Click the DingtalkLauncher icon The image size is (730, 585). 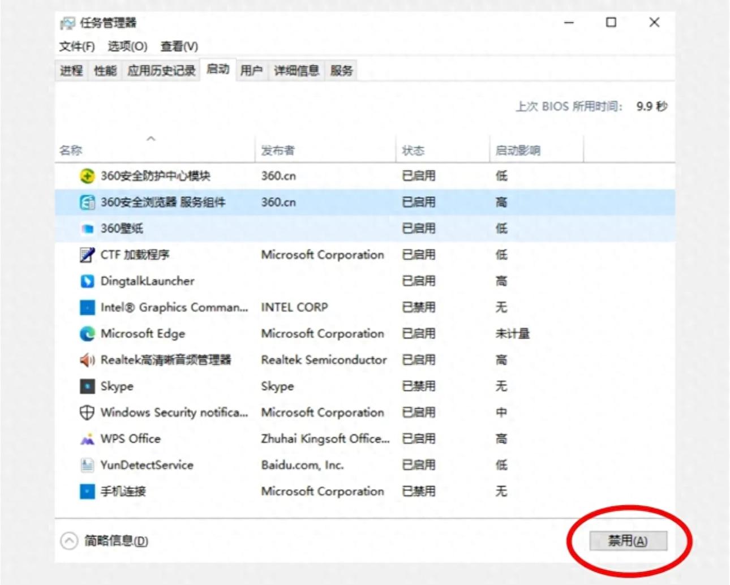[x=87, y=281]
